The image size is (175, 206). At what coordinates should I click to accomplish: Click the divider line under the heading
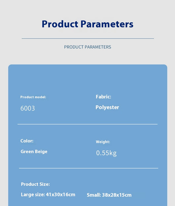(88, 39)
